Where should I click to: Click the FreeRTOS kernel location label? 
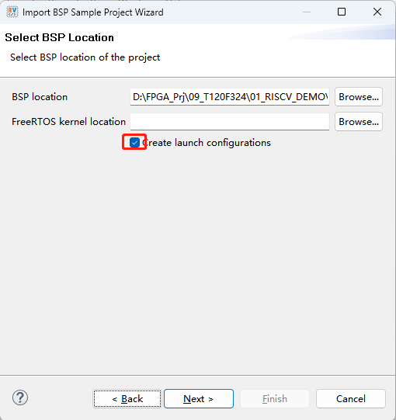coord(68,122)
